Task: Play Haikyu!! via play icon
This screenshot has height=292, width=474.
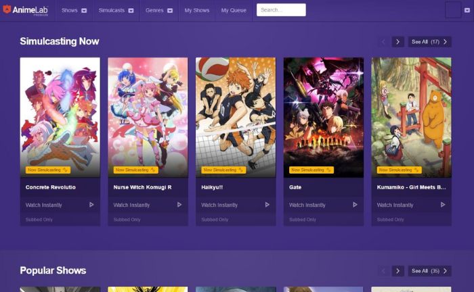Action: (267, 205)
